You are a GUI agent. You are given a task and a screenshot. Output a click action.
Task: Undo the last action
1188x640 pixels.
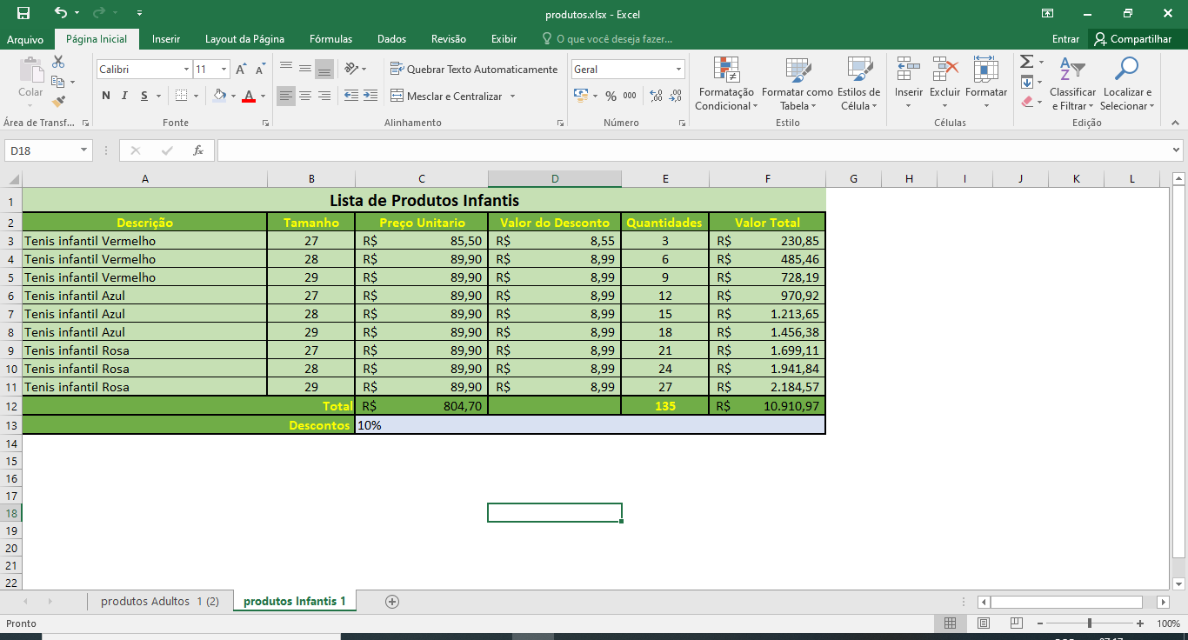tap(60, 13)
